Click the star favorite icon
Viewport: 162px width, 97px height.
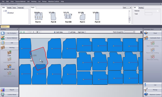click(x=37, y=32)
